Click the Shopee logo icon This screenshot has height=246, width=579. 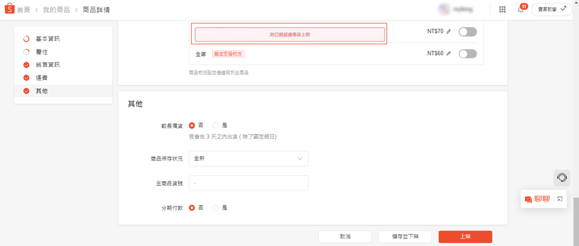(10, 9)
